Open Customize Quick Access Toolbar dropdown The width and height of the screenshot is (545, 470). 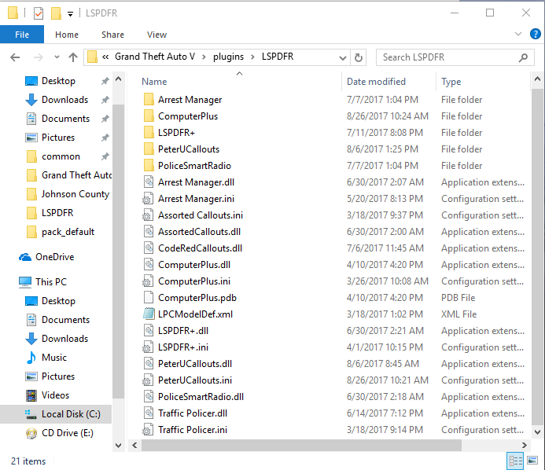70,14
